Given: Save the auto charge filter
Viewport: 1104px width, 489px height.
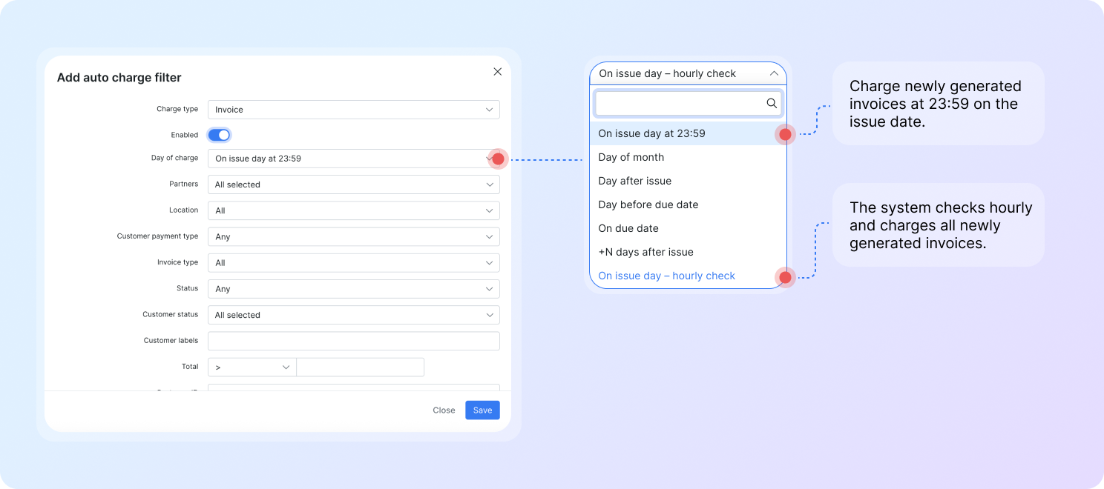Looking at the screenshot, I should tap(483, 410).
